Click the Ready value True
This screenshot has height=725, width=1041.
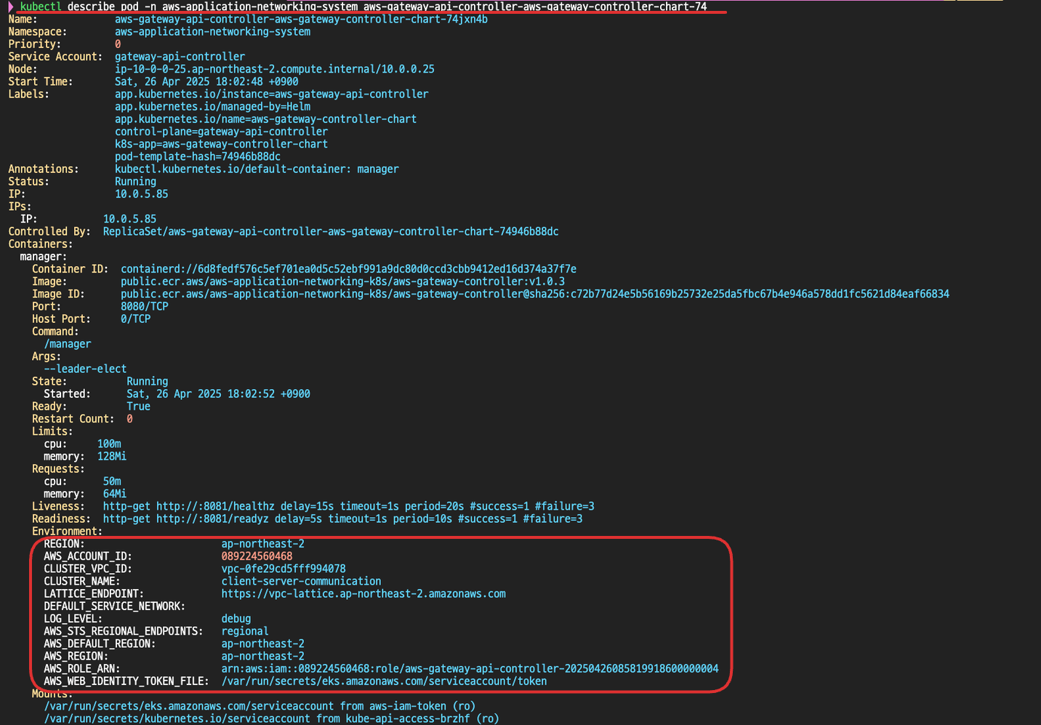coord(138,406)
